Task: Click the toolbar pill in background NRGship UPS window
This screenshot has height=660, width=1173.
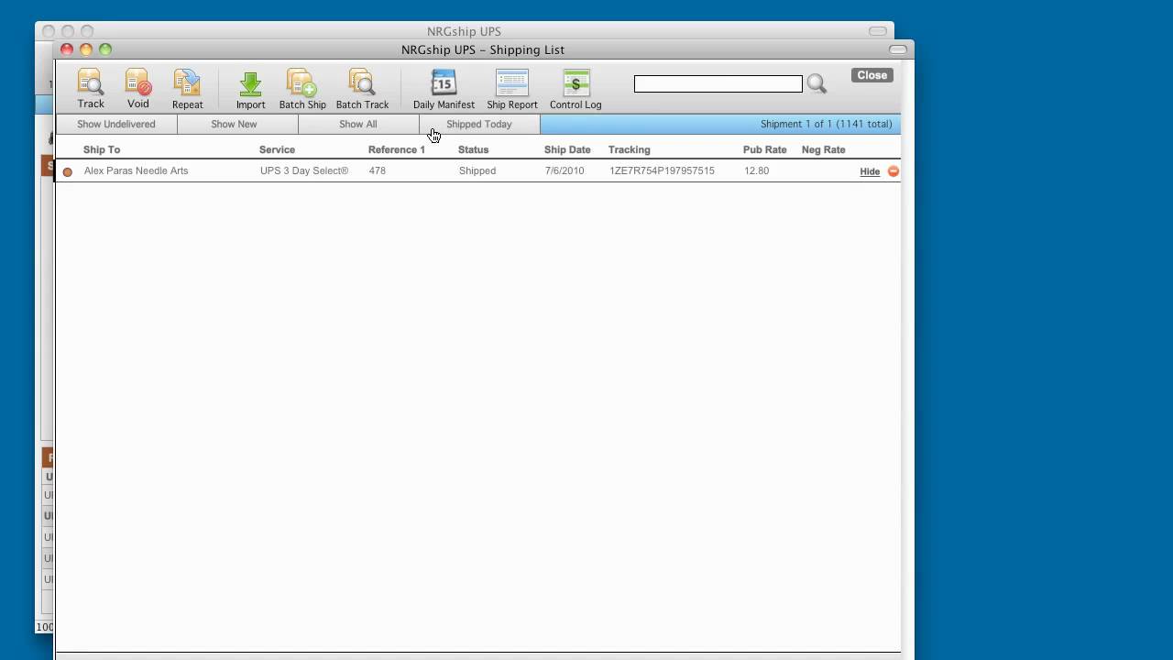Action: tap(878, 31)
